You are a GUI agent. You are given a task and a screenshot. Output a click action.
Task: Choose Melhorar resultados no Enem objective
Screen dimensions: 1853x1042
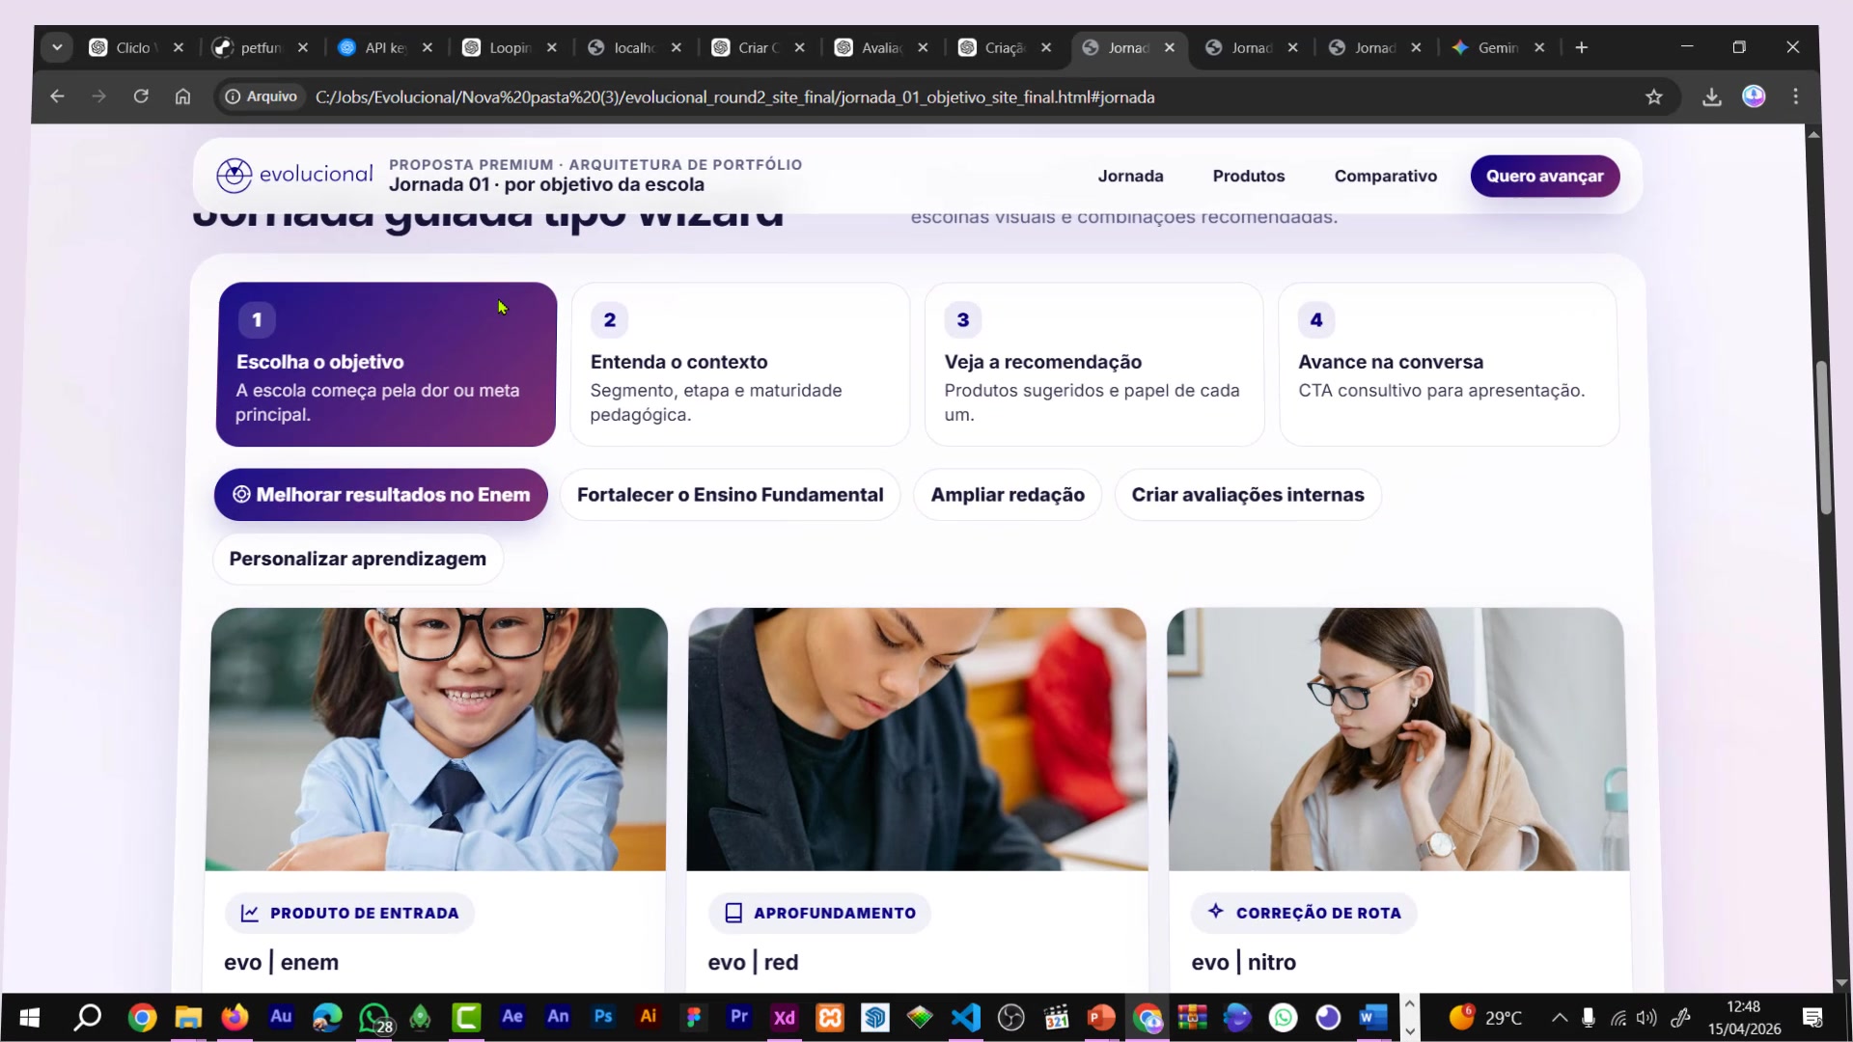pyautogui.click(x=381, y=495)
